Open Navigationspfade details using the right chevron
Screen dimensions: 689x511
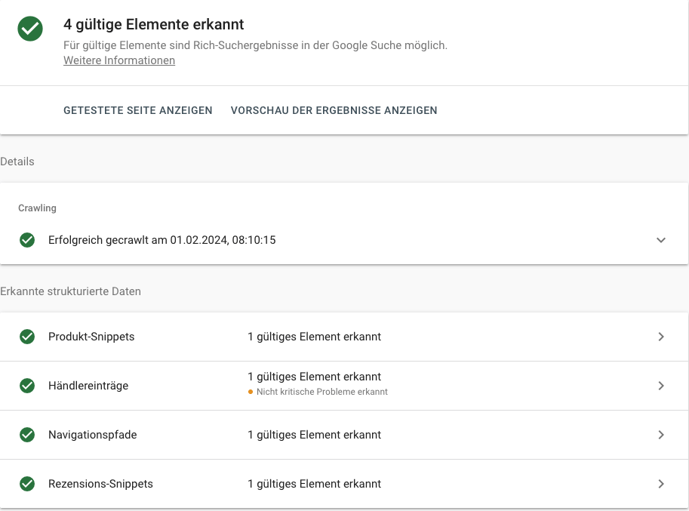tap(661, 434)
